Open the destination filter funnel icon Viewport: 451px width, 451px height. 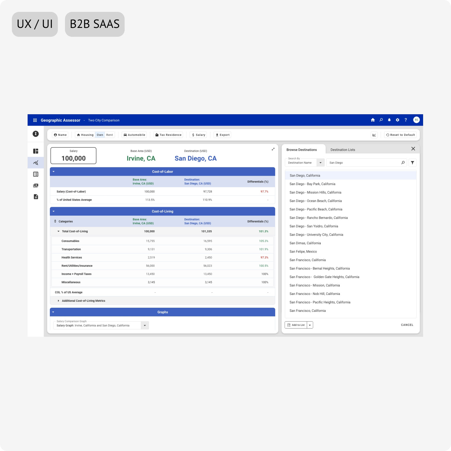pyautogui.click(x=412, y=163)
